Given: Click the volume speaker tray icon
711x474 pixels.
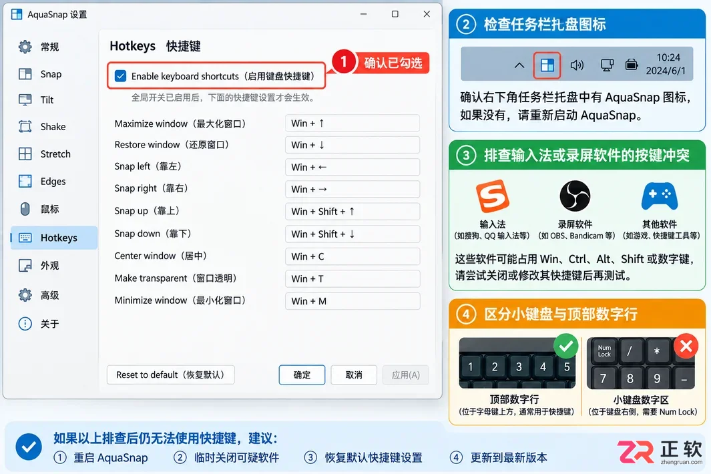Looking at the screenshot, I should tap(577, 65).
